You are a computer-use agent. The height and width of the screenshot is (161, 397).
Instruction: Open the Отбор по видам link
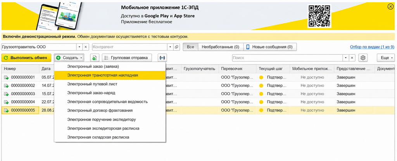point(372,47)
